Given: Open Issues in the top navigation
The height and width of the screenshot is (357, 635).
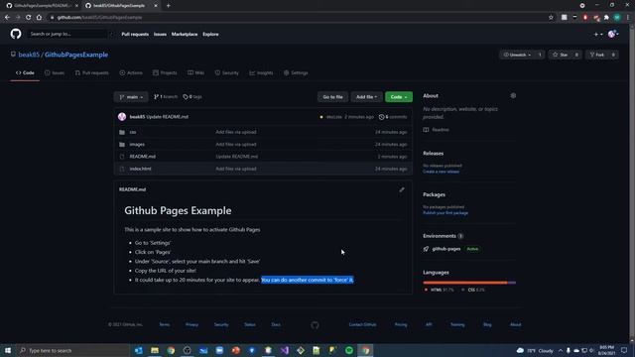Looking at the screenshot, I should (x=160, y=34).
